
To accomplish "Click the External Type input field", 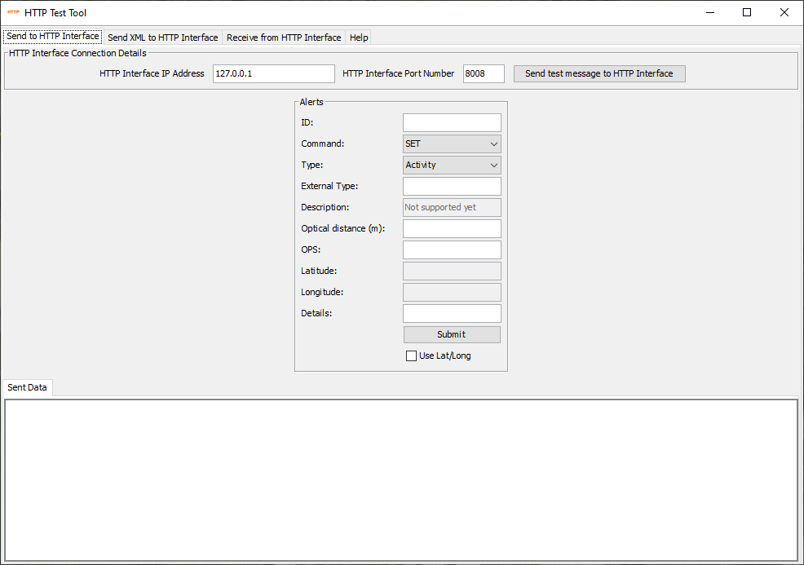I will click(452, 186).
